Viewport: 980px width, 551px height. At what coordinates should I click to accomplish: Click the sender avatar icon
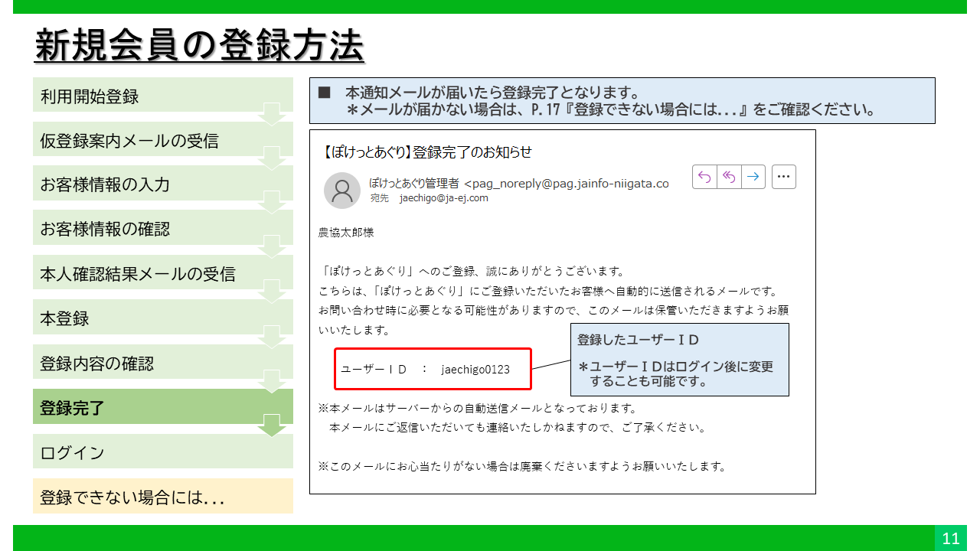[x=341, y=191]
